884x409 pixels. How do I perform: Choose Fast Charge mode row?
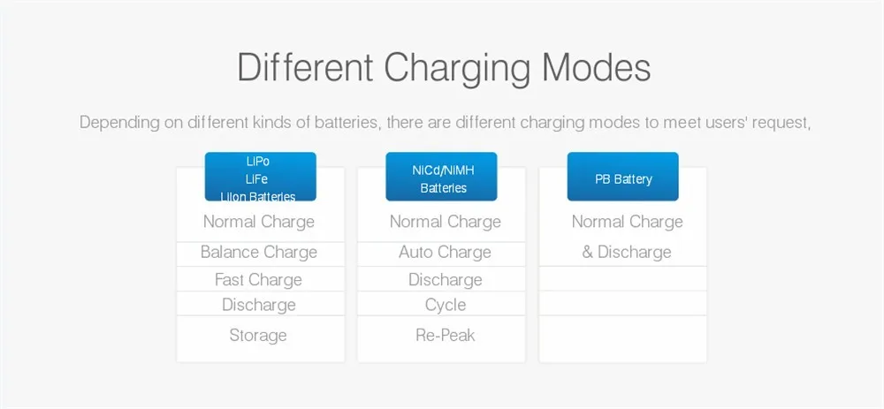pos(261,279)
